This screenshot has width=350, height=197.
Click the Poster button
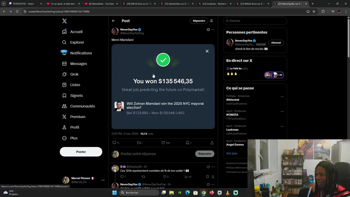tap(81, 152)
